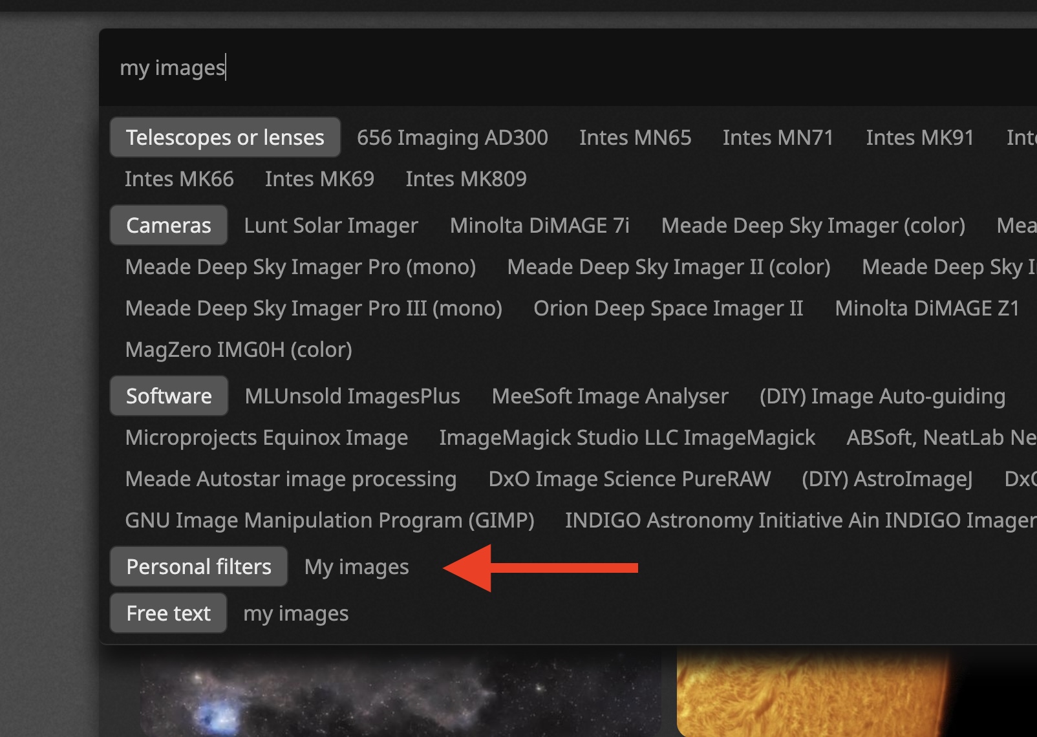The image size is (1037, 737).
Task: Choose Microprojects Equinox Image
Action: click(266, 437)
